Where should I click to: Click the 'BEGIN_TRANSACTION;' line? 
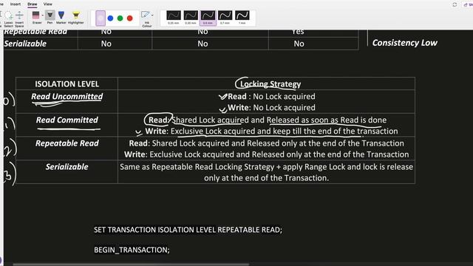[x=132, y=250]
